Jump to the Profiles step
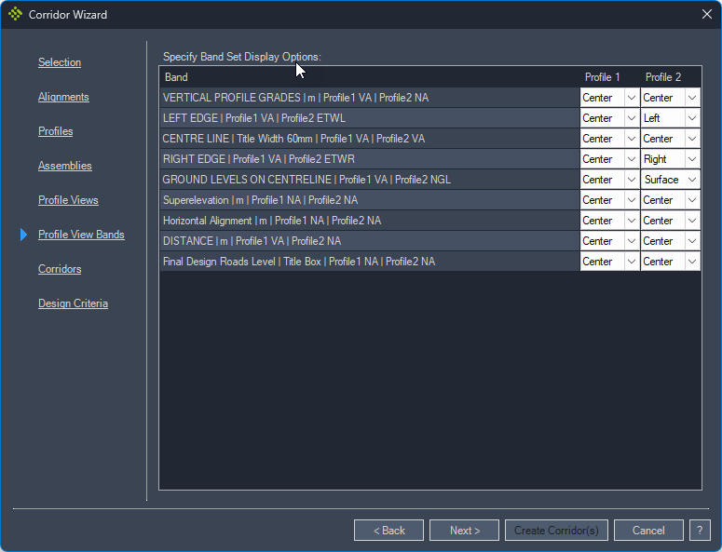Viewport: 722px width, 552px height. pos(55,131)
